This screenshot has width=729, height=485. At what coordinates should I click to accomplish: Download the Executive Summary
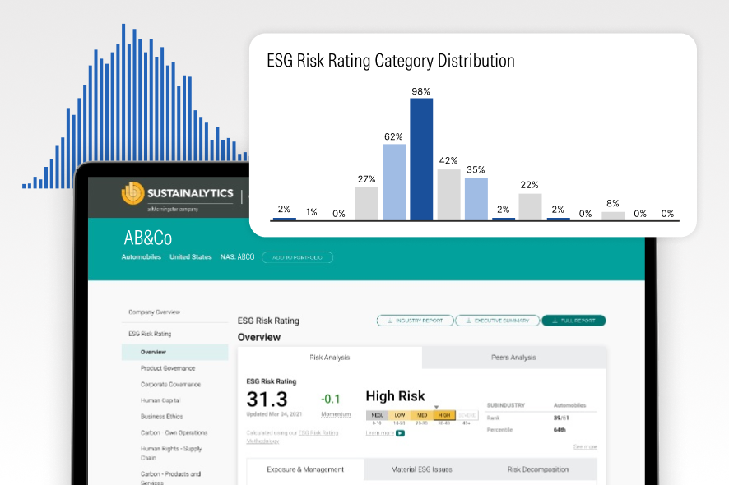tap(498, 321)
